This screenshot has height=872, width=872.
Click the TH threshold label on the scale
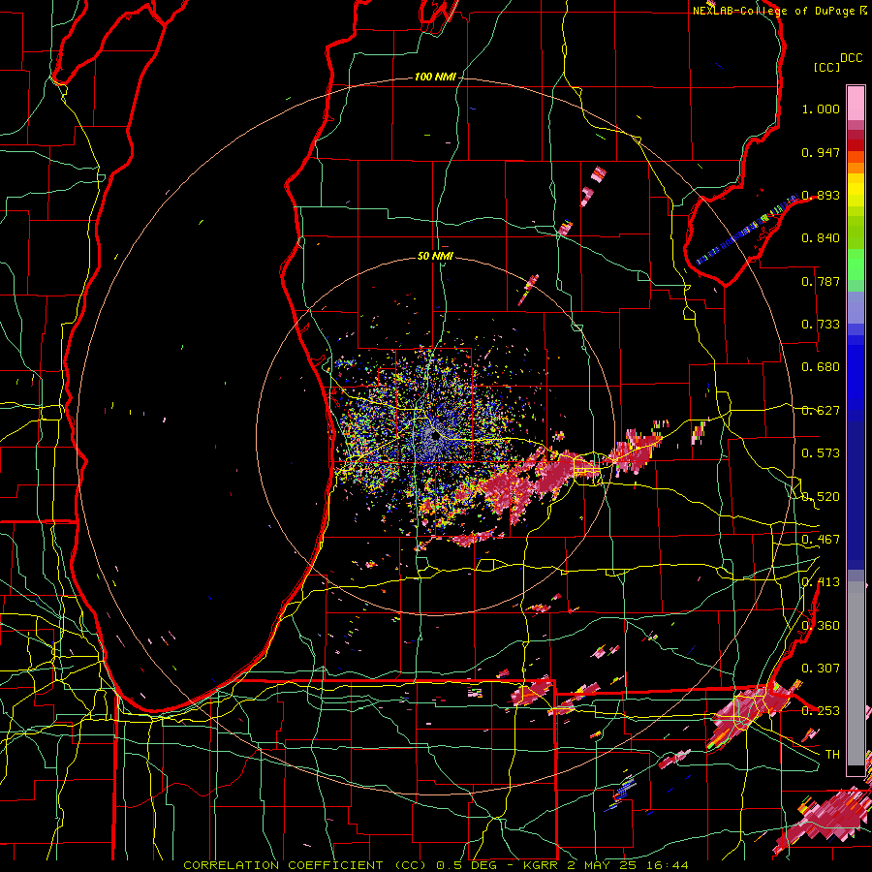832,755
